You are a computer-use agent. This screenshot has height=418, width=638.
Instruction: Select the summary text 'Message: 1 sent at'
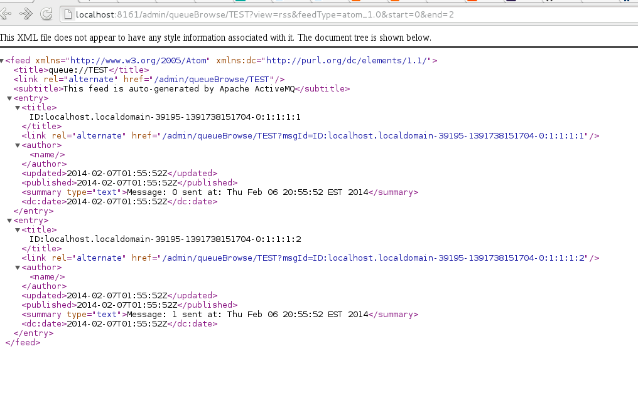[174, 315]
